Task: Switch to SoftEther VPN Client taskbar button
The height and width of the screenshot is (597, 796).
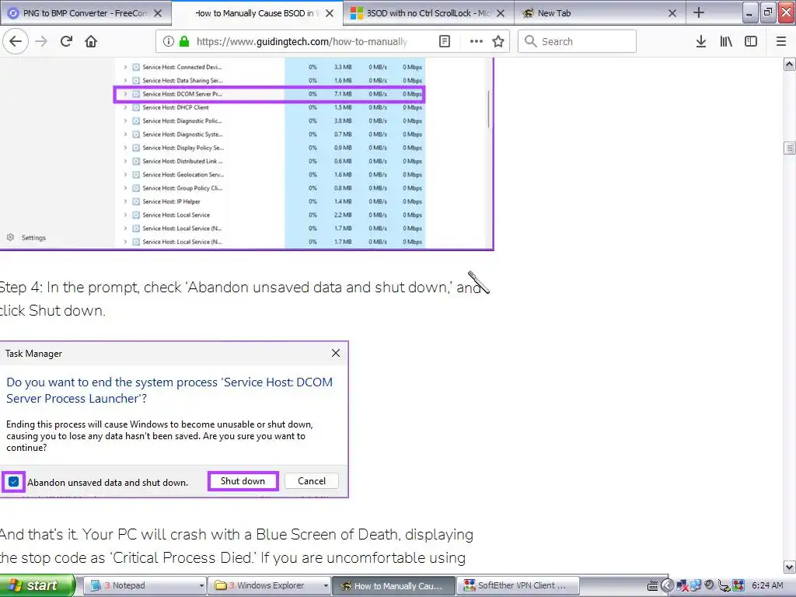Action: click(518, 585)
